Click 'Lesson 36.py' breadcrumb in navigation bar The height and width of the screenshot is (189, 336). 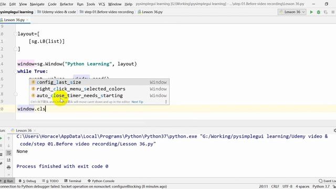point(150,12)
